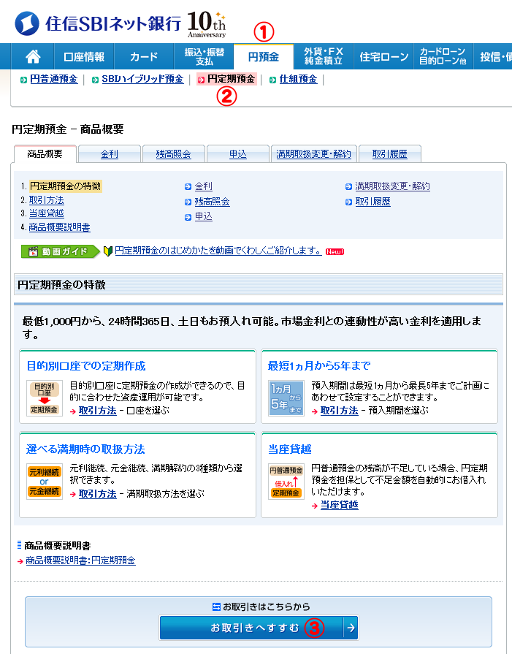The image size is (512, 654).
Task: Click the 目的別口座 定期預金 thumbnail image
Action: [x=45, y=398]
